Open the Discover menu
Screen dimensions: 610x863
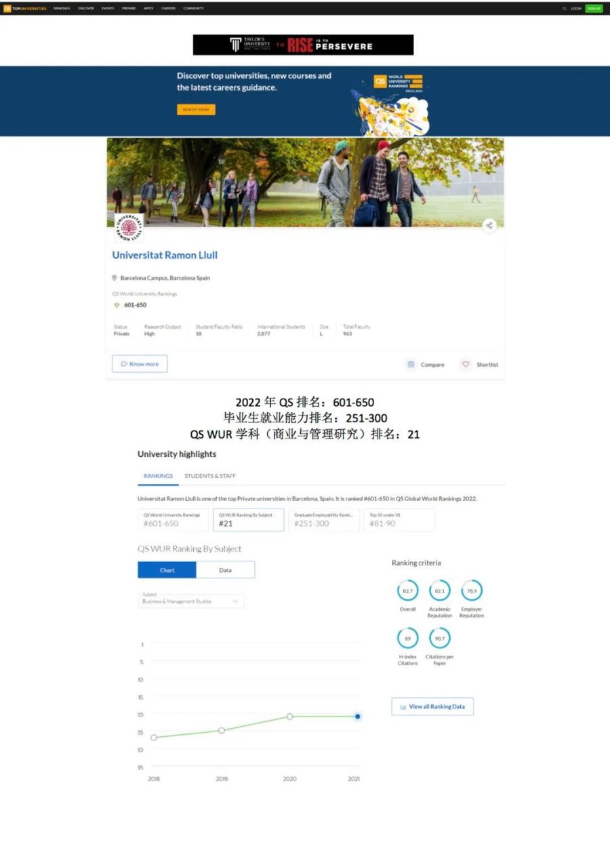(86, 8)
